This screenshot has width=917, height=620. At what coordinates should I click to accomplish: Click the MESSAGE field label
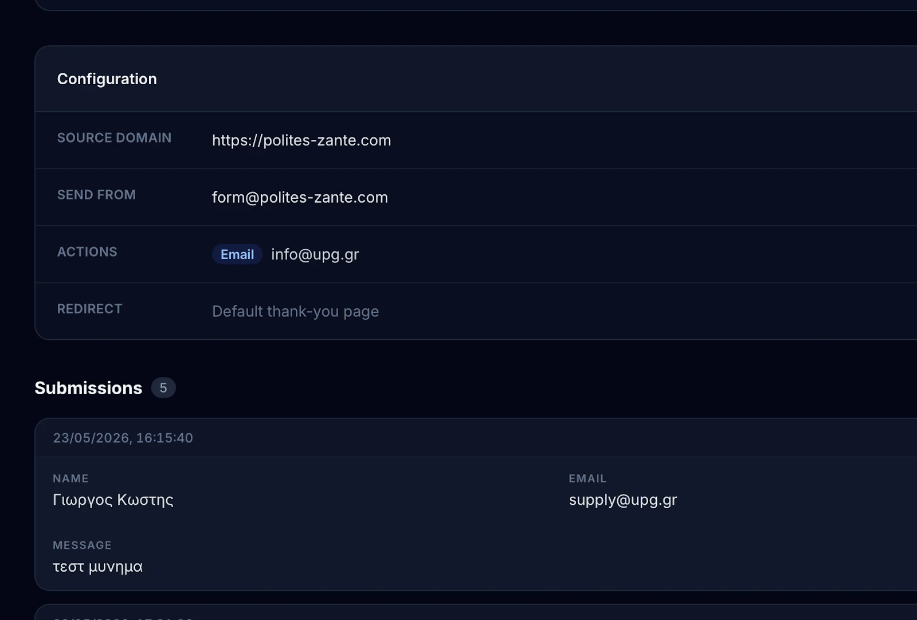[x=82, y=546]
